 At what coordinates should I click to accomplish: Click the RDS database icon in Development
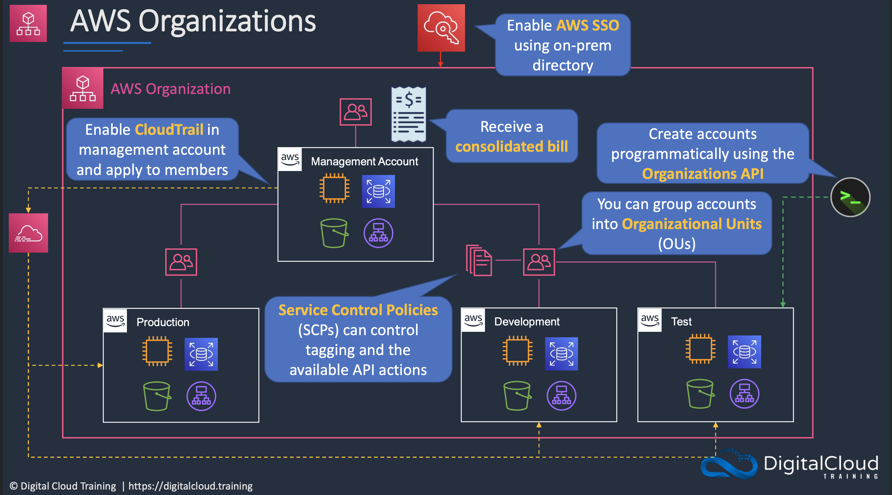[561, 354]
